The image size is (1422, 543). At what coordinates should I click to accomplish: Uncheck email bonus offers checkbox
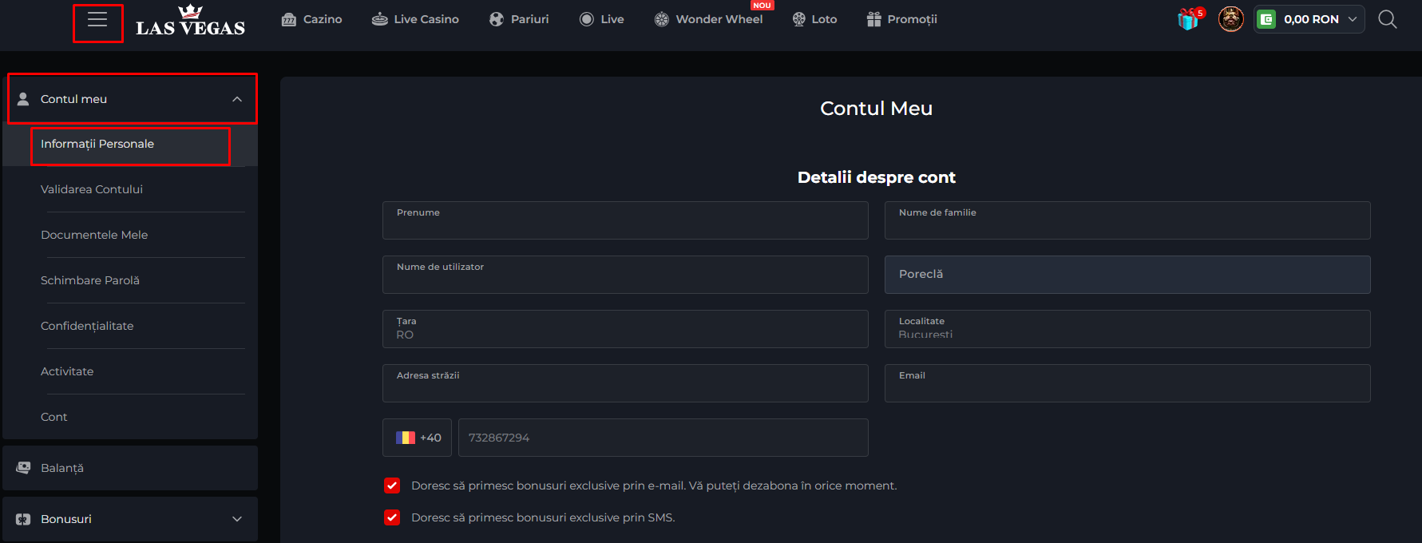392,486
